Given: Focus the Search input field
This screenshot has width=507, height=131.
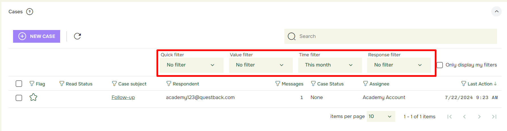Looking at the screenshot, I should coord(391,36).
